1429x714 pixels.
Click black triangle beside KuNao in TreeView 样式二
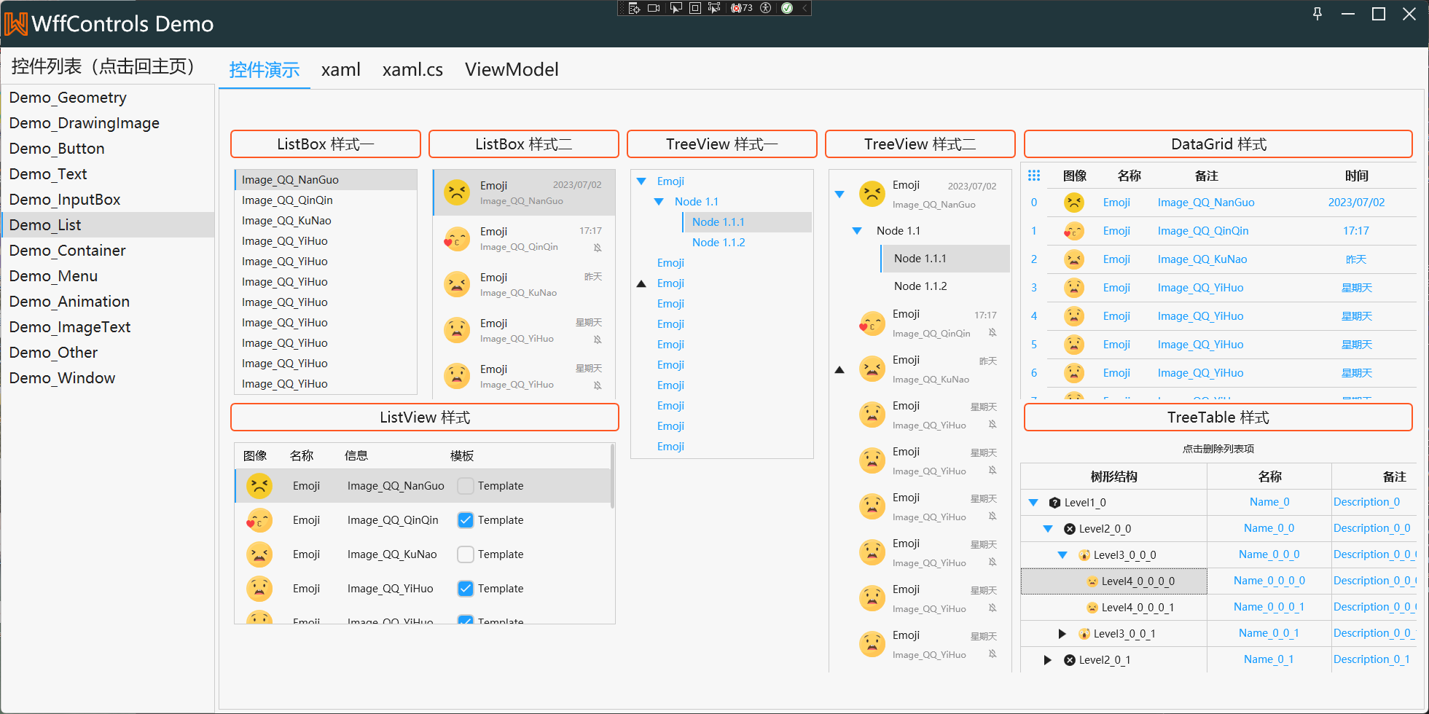[839, 370]
